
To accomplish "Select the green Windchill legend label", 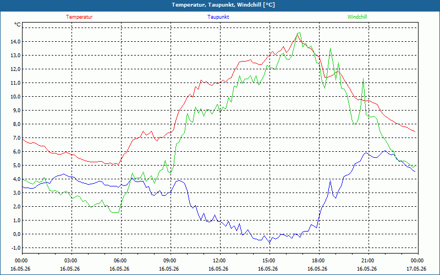I will [357, 17].
